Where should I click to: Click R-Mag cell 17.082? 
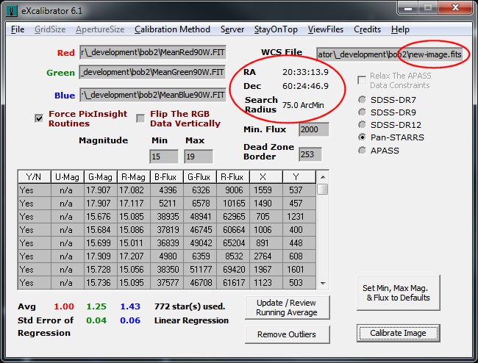[134, 190]
